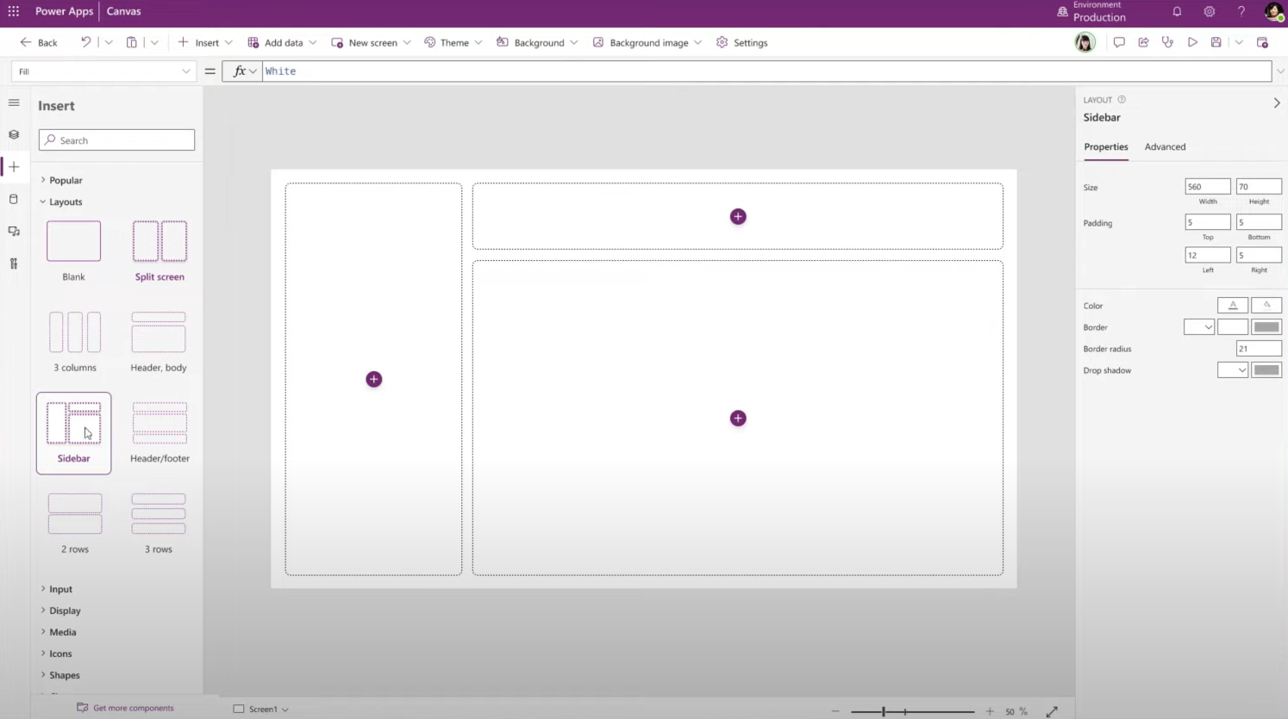Click the app launcher waffle icon

tap(14, 11)
